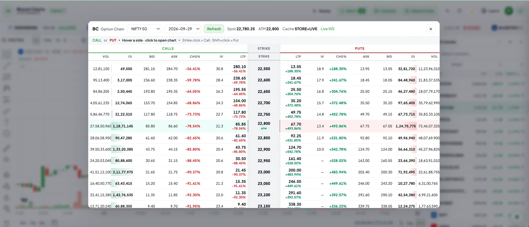Click put volume 72,46,07,325
This screenshot has height=227, width=529.
click(x=429, y=126)
